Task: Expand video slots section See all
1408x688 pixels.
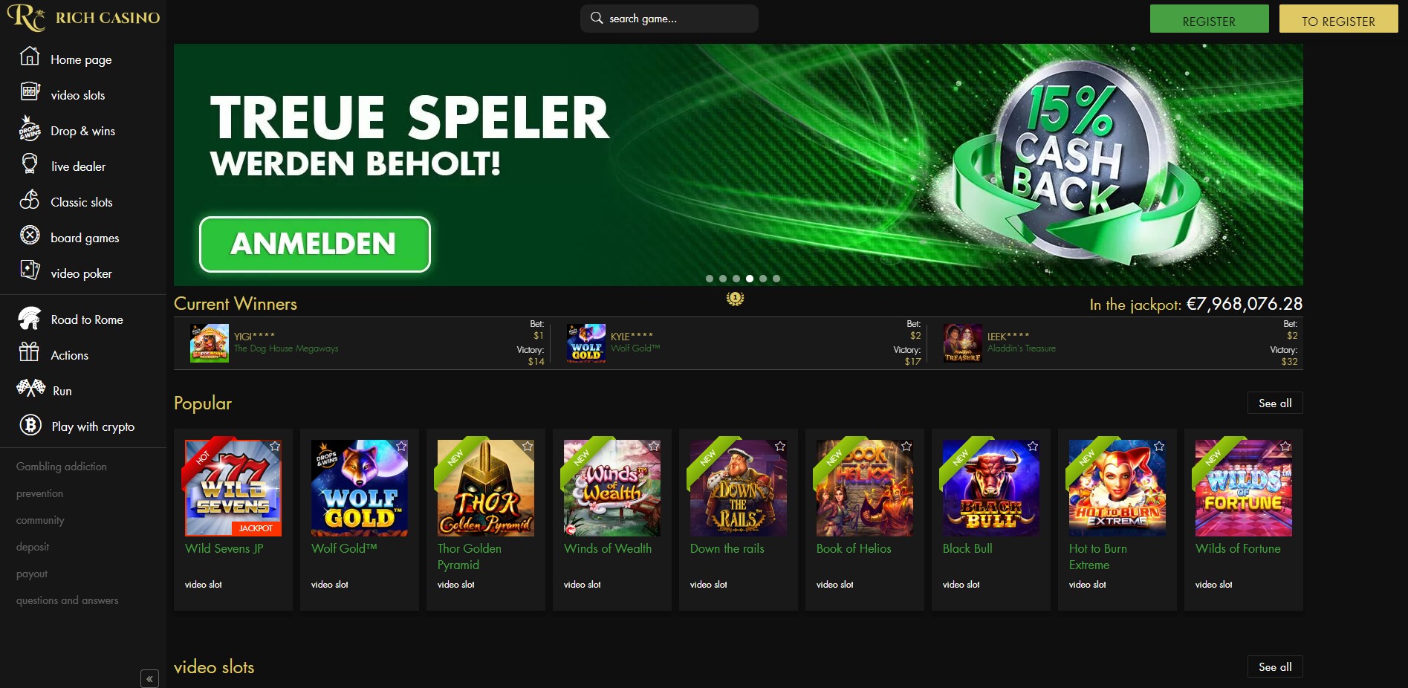Action: point(1275,666)
